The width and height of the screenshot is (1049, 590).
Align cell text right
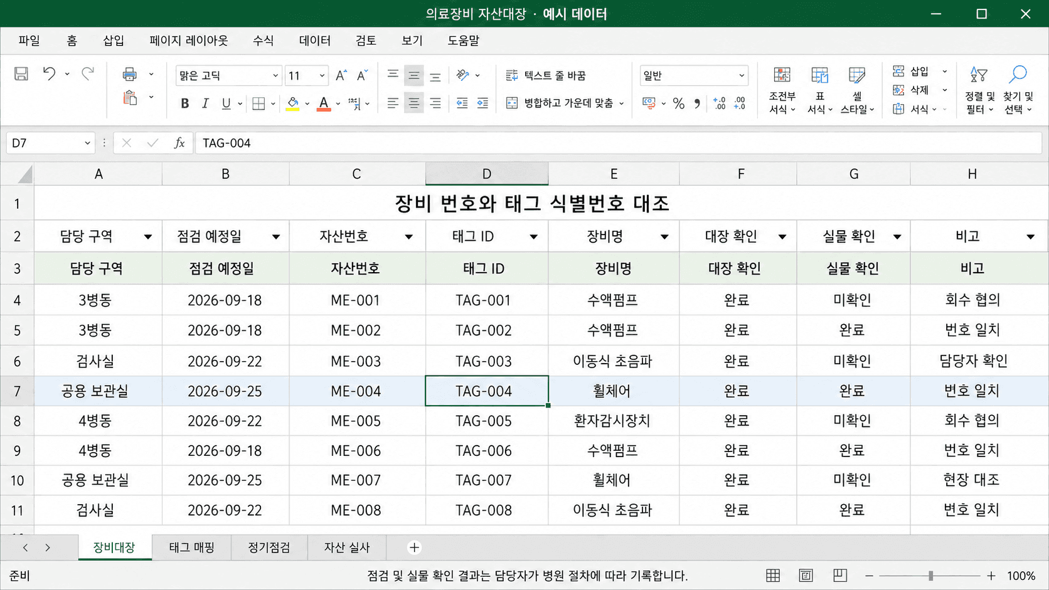(x=435, y=103)
